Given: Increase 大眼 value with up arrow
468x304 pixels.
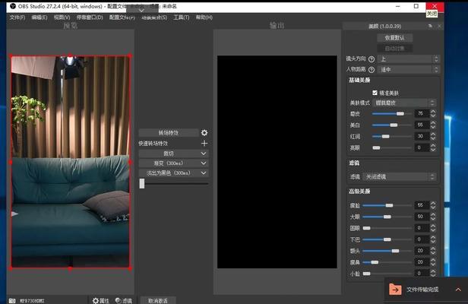Looking at the screenshot, I should click(x=433, y=214).
